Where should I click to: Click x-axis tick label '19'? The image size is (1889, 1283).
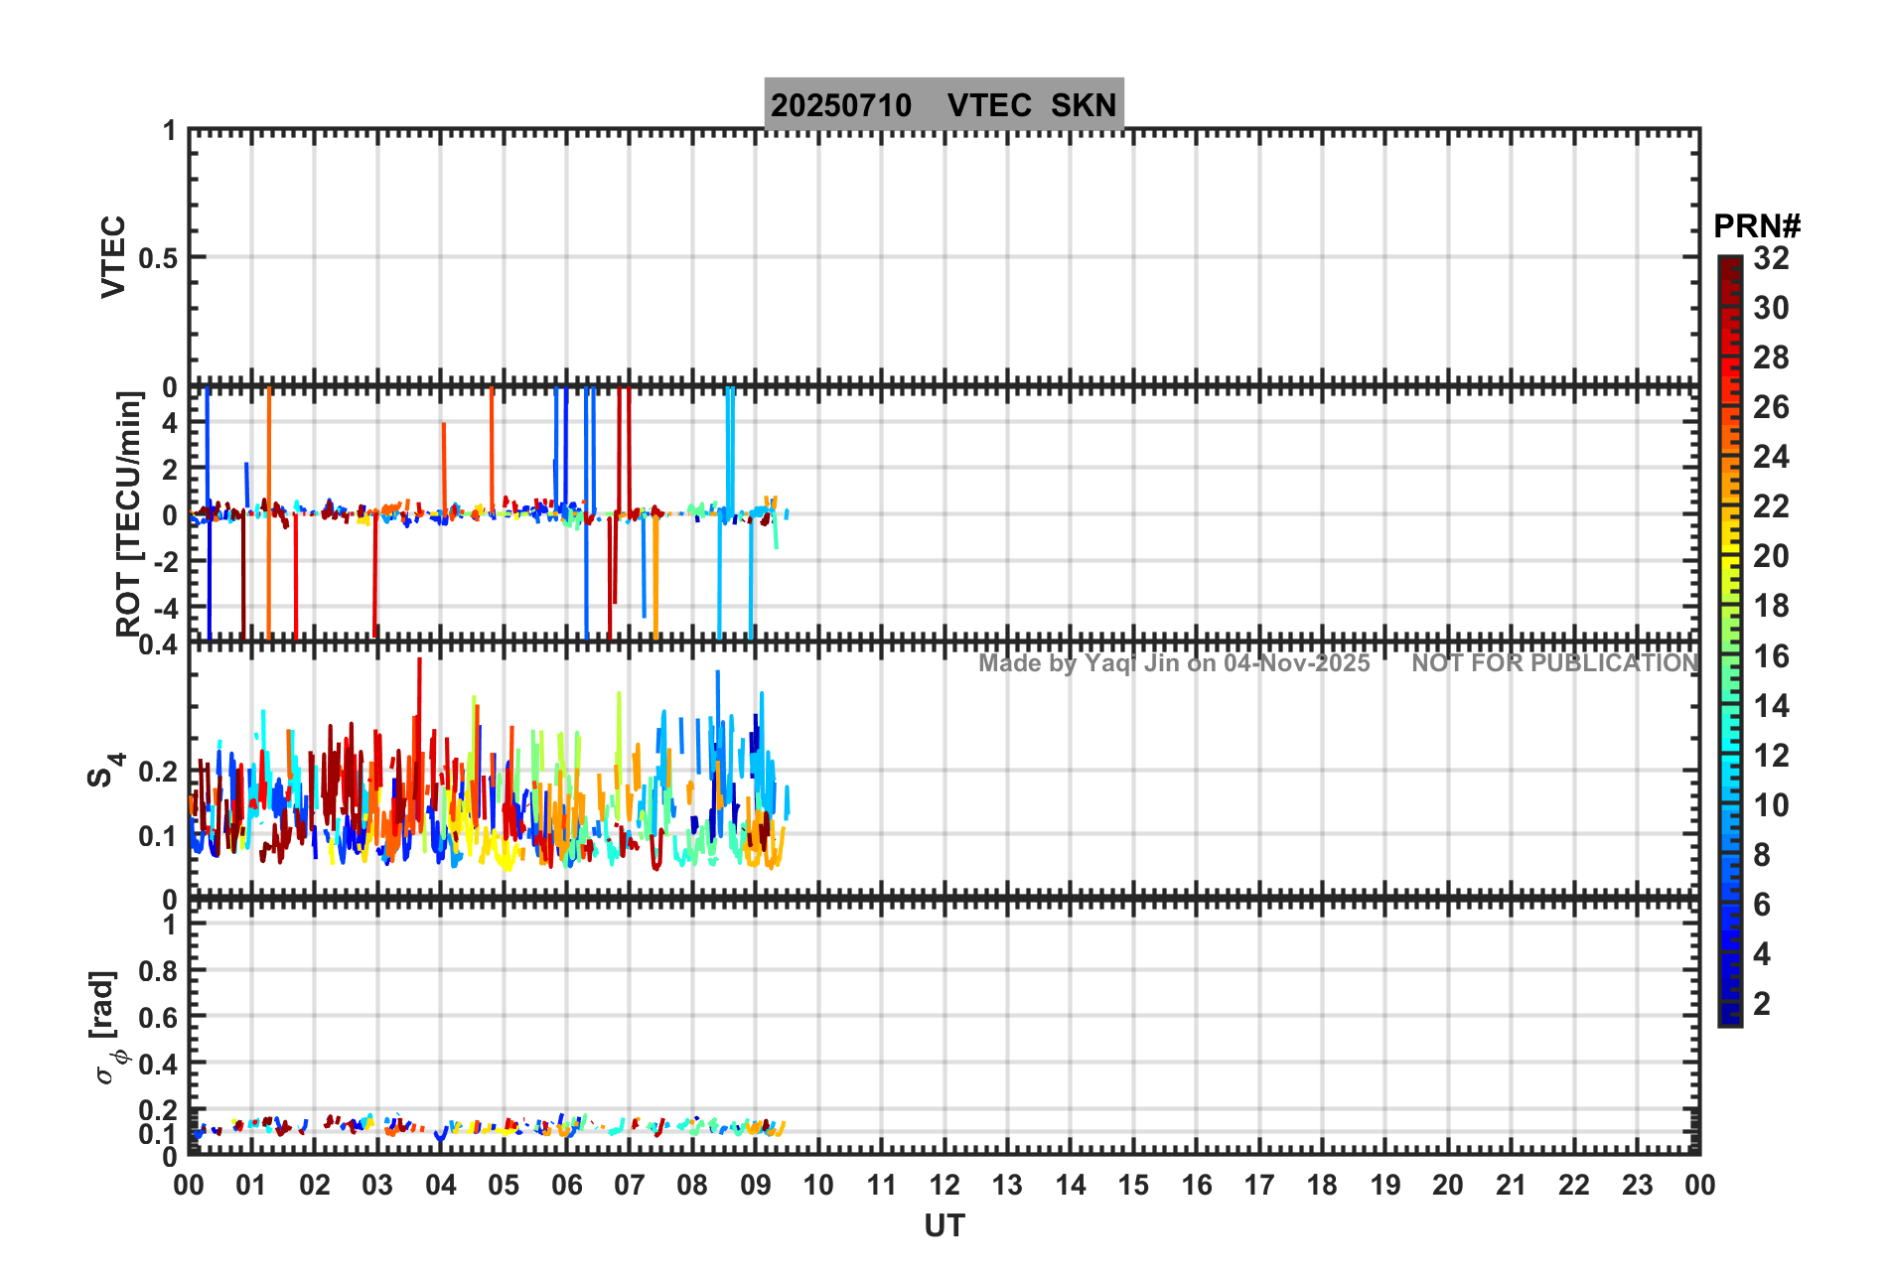pyautogui.click(x=1385, y=1185)
